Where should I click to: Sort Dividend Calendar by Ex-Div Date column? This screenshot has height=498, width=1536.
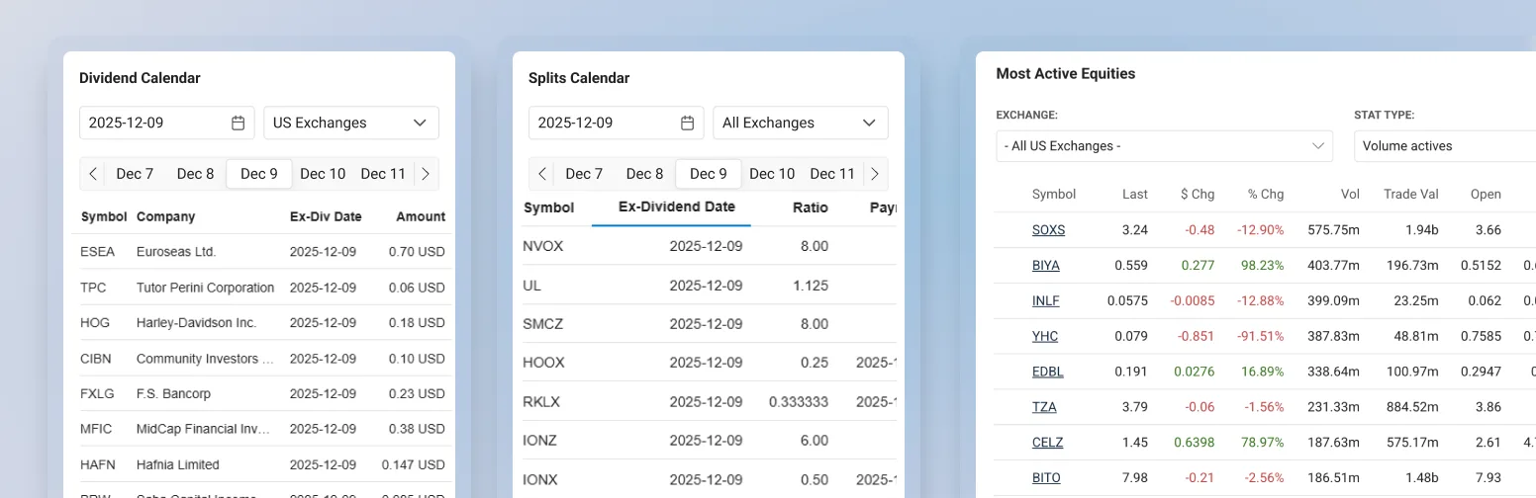tap(326, 216)
